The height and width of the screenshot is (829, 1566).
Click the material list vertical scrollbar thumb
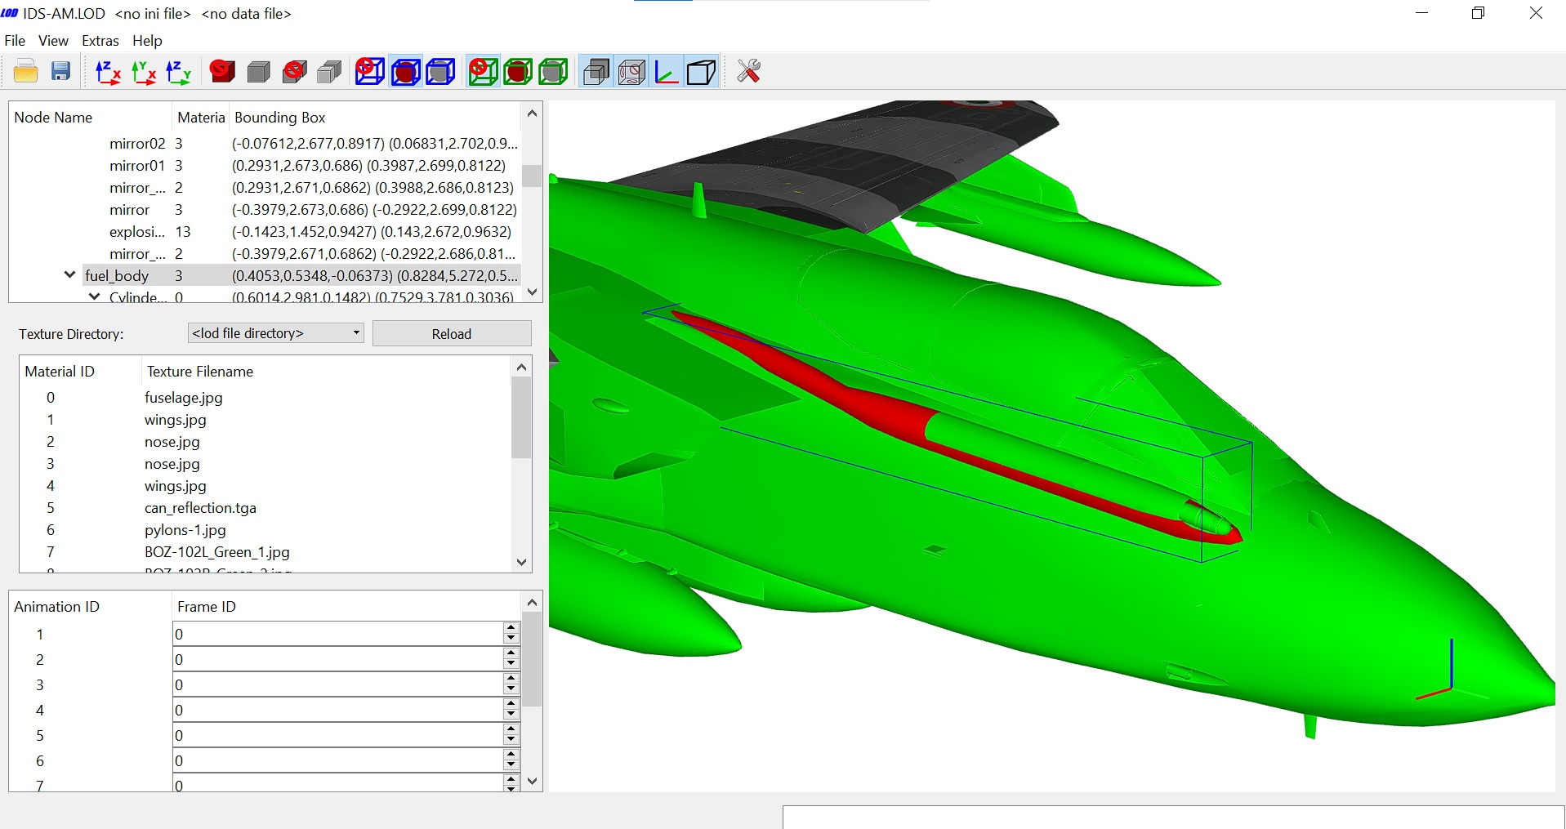pyautogui.click(x=521, y=417)
